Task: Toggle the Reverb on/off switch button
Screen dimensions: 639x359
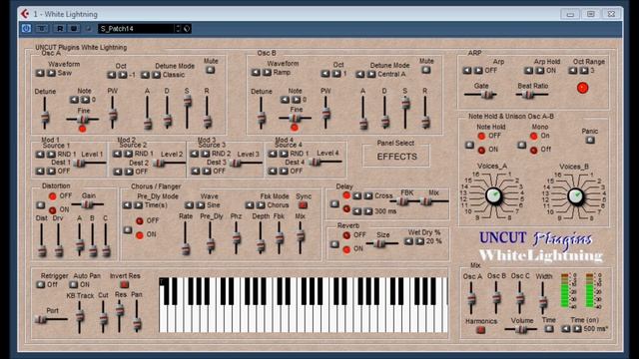Action: click(334, 244)
